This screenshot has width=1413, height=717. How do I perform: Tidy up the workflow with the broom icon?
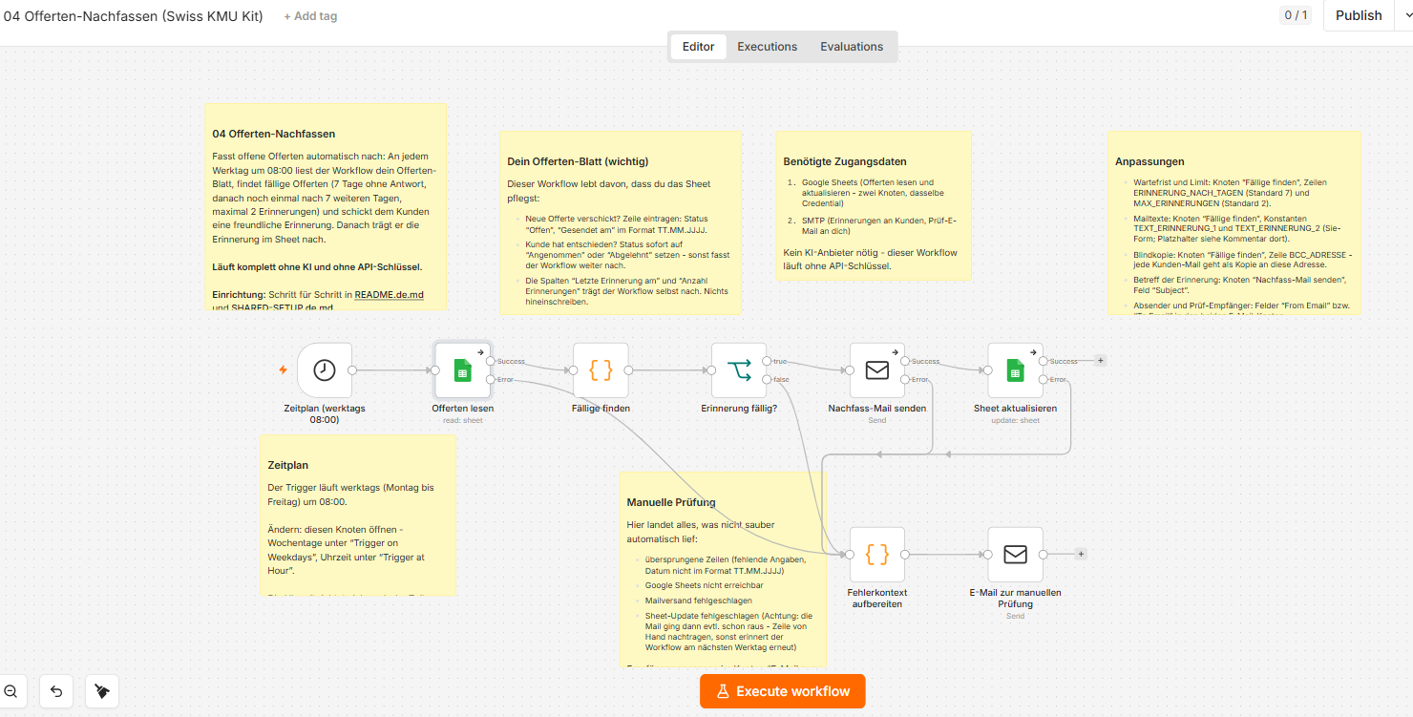click(102, 691)
